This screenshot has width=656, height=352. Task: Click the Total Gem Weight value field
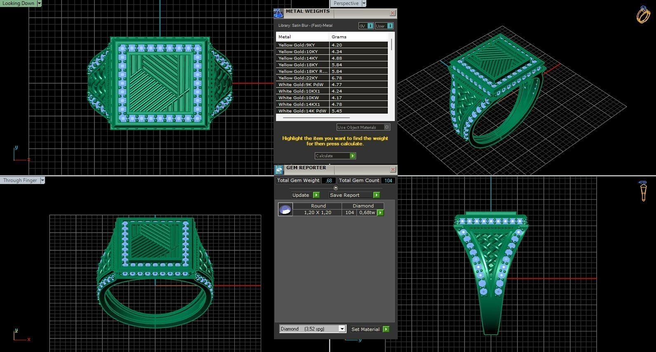pyautogui.click(x=328, y=180)
